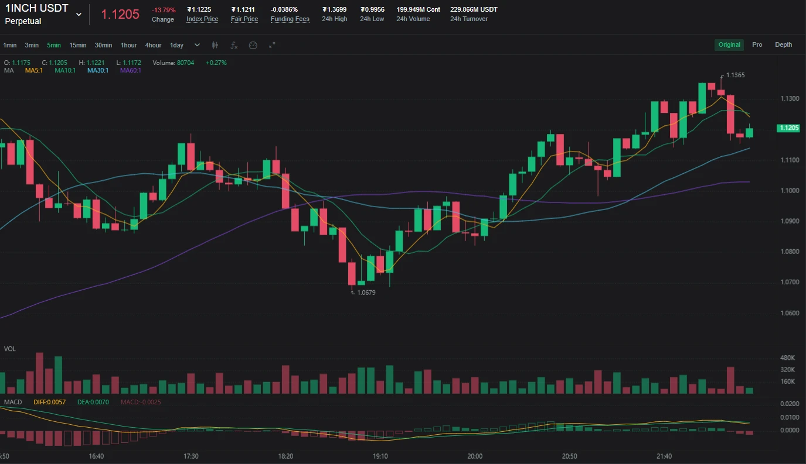Click the -13.79% change value
This screenshot has width=806, height=464.
coord(164,10)
